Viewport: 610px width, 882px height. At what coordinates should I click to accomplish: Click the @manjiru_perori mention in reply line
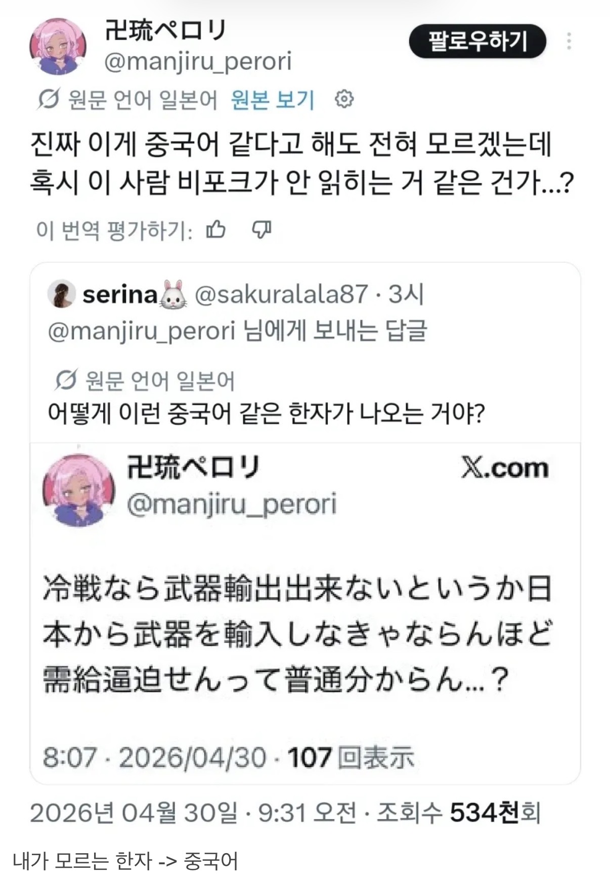point(142,331)
